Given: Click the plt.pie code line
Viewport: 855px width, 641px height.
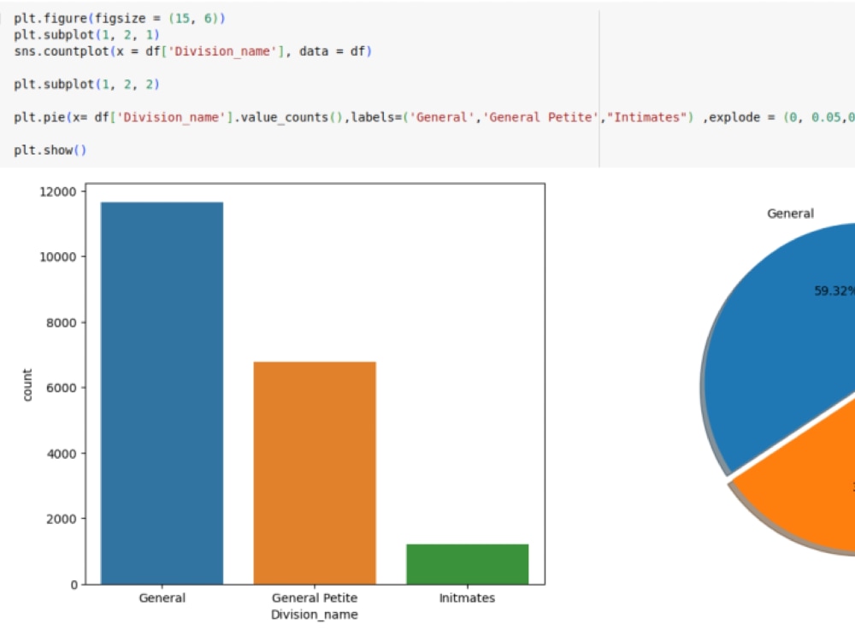Looking at the screenshot, I should coord(171,117).
